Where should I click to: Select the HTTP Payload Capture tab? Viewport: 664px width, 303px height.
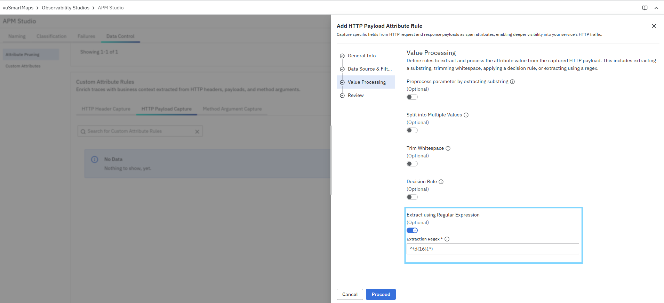167,109
